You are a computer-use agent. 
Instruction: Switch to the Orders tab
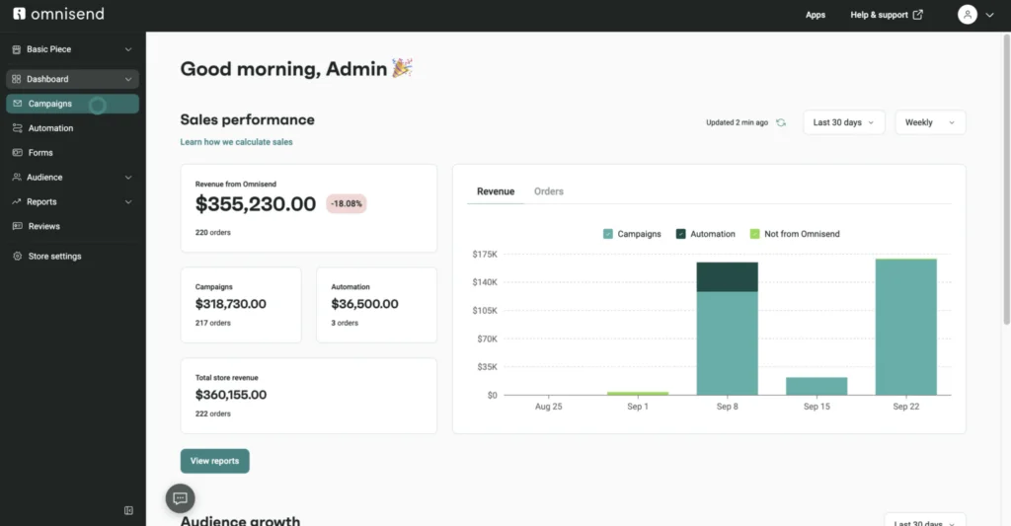pos(549,191)
